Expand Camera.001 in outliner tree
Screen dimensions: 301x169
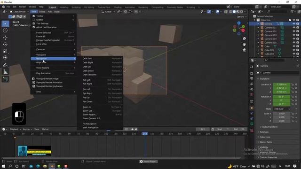258,28
